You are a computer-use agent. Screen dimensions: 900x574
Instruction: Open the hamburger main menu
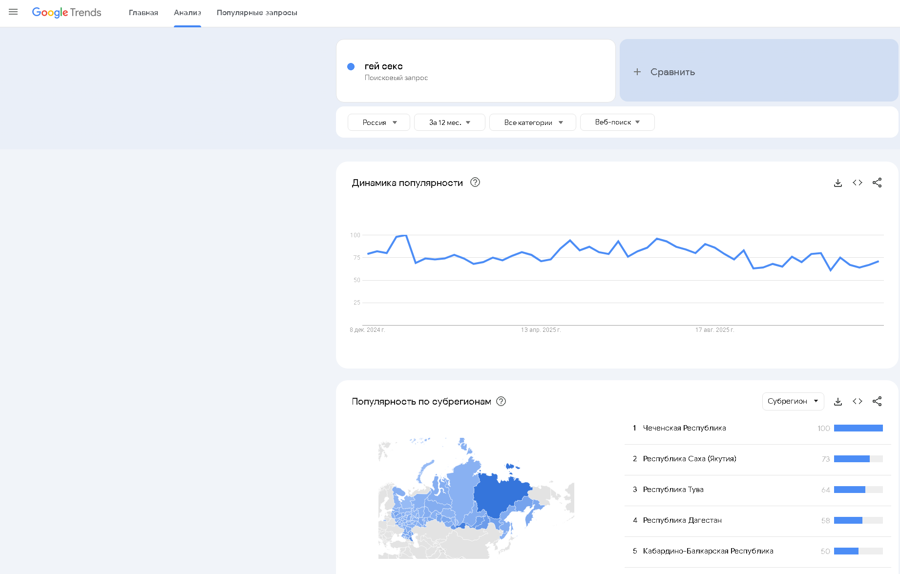[13, 12]
